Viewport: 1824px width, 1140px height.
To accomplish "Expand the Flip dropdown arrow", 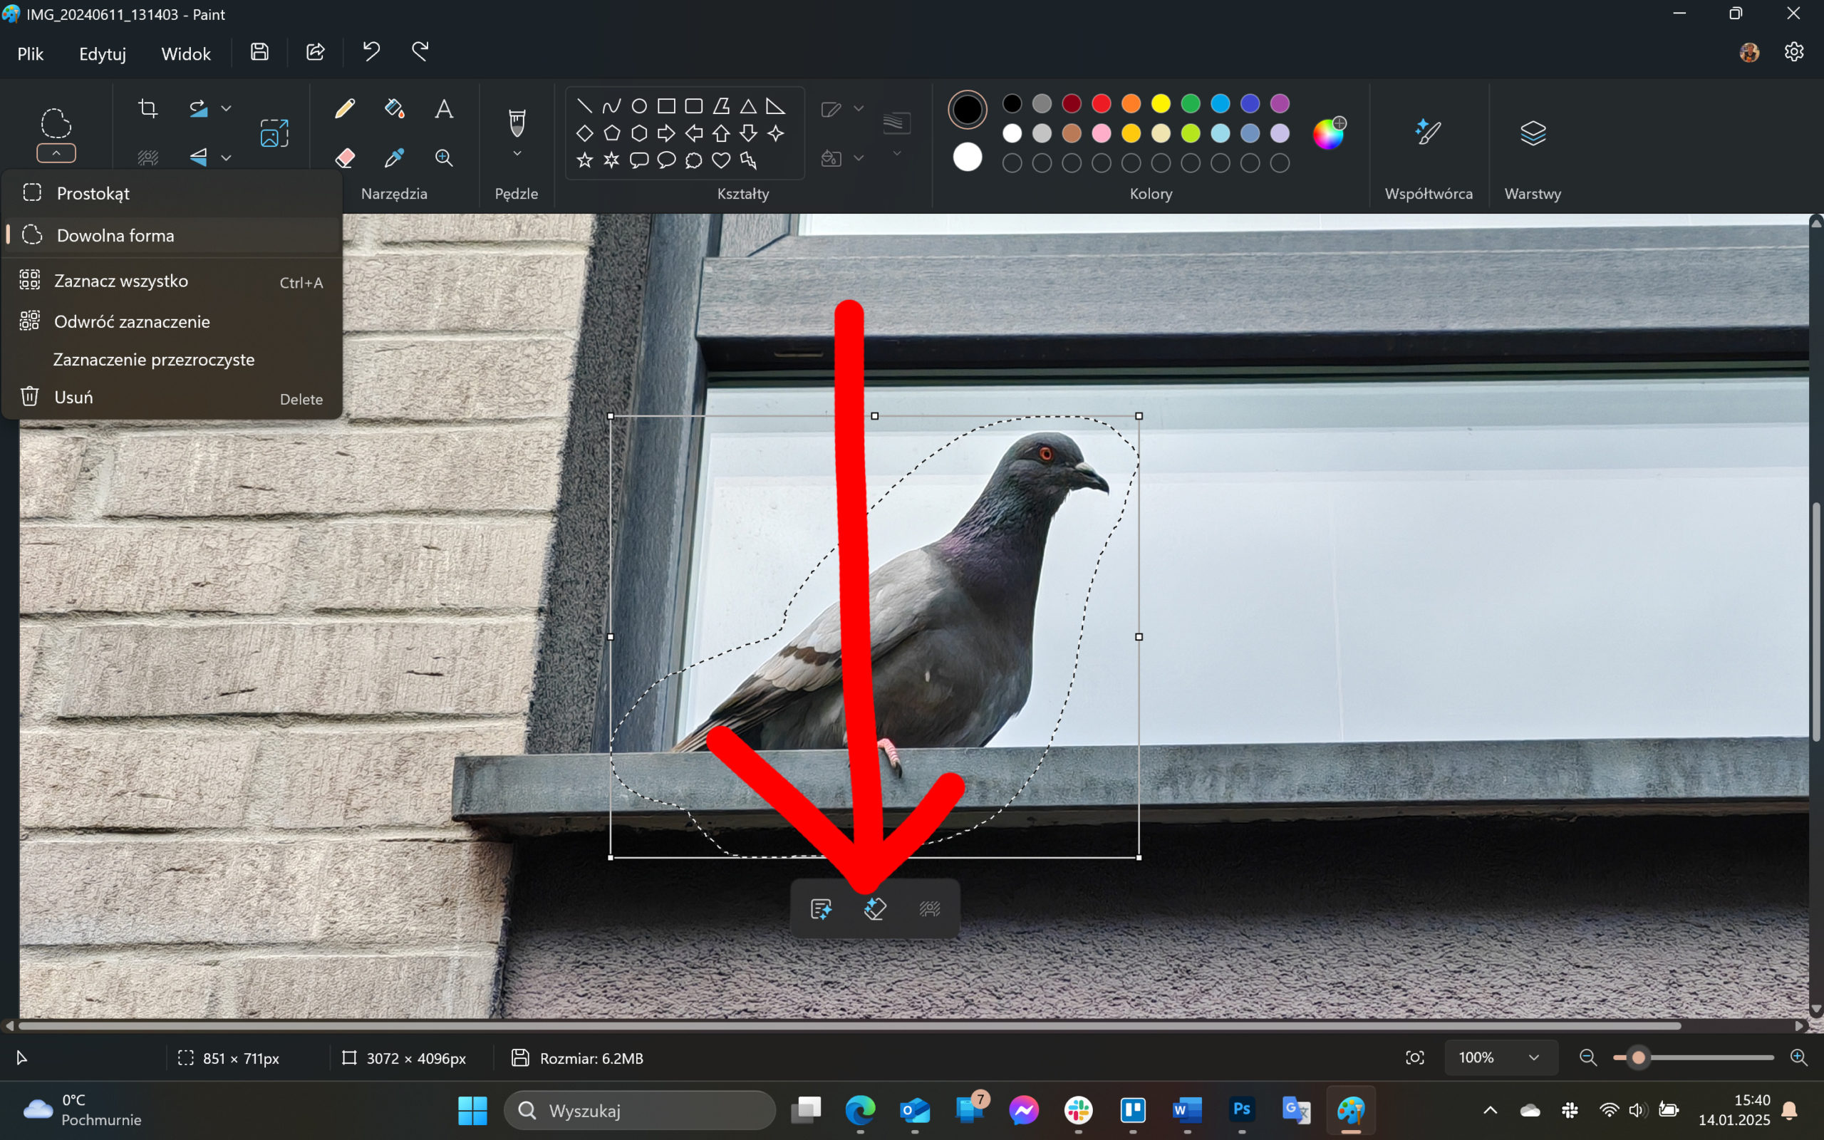I will (226, 157).
